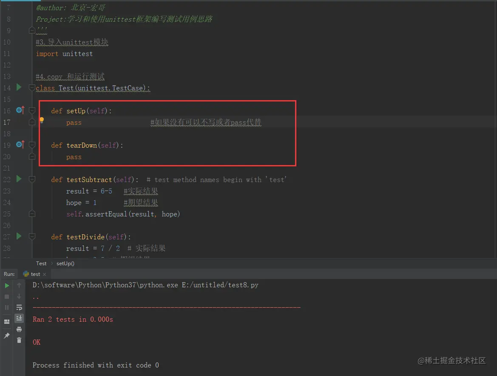Click the 'Project:学习和使用unittest框架' docstring line
497x376 pixels.
coord(124,19)
